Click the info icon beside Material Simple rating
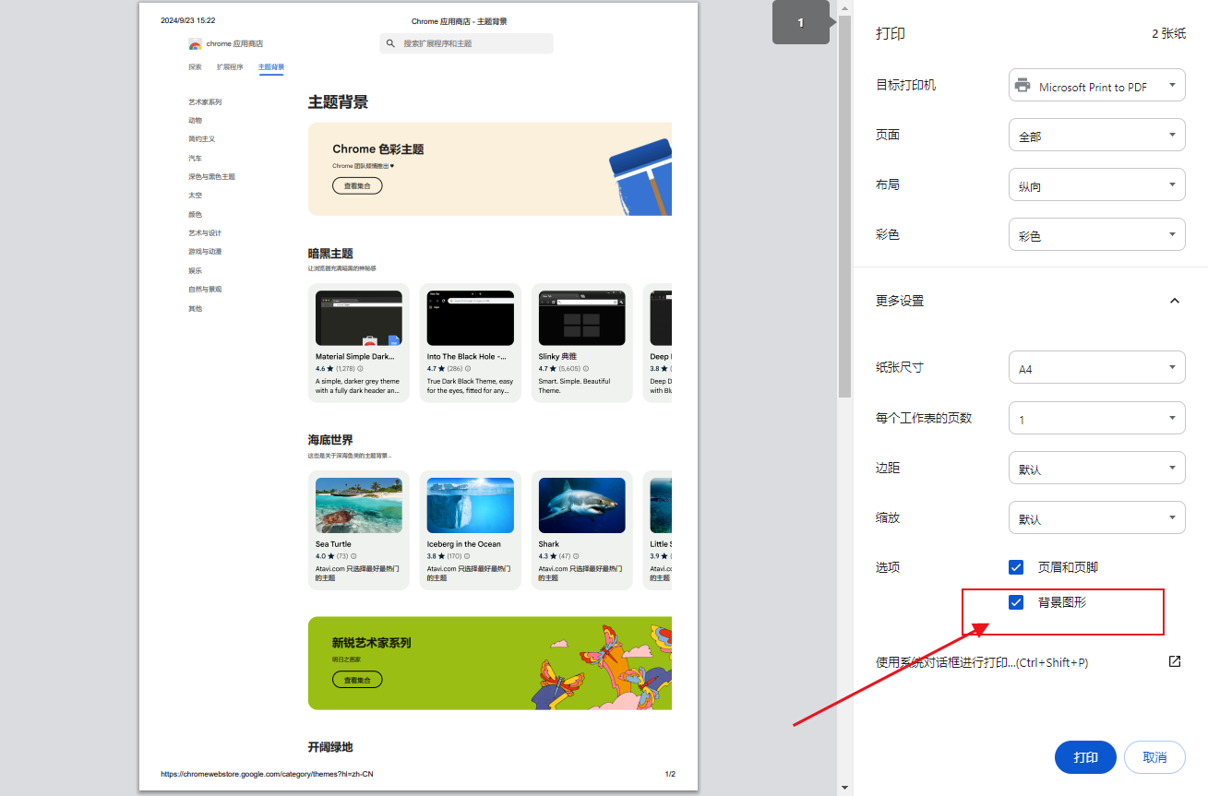Image resolution: width=1208 pixels, height=796 pixels. click(x=360, y=368)
